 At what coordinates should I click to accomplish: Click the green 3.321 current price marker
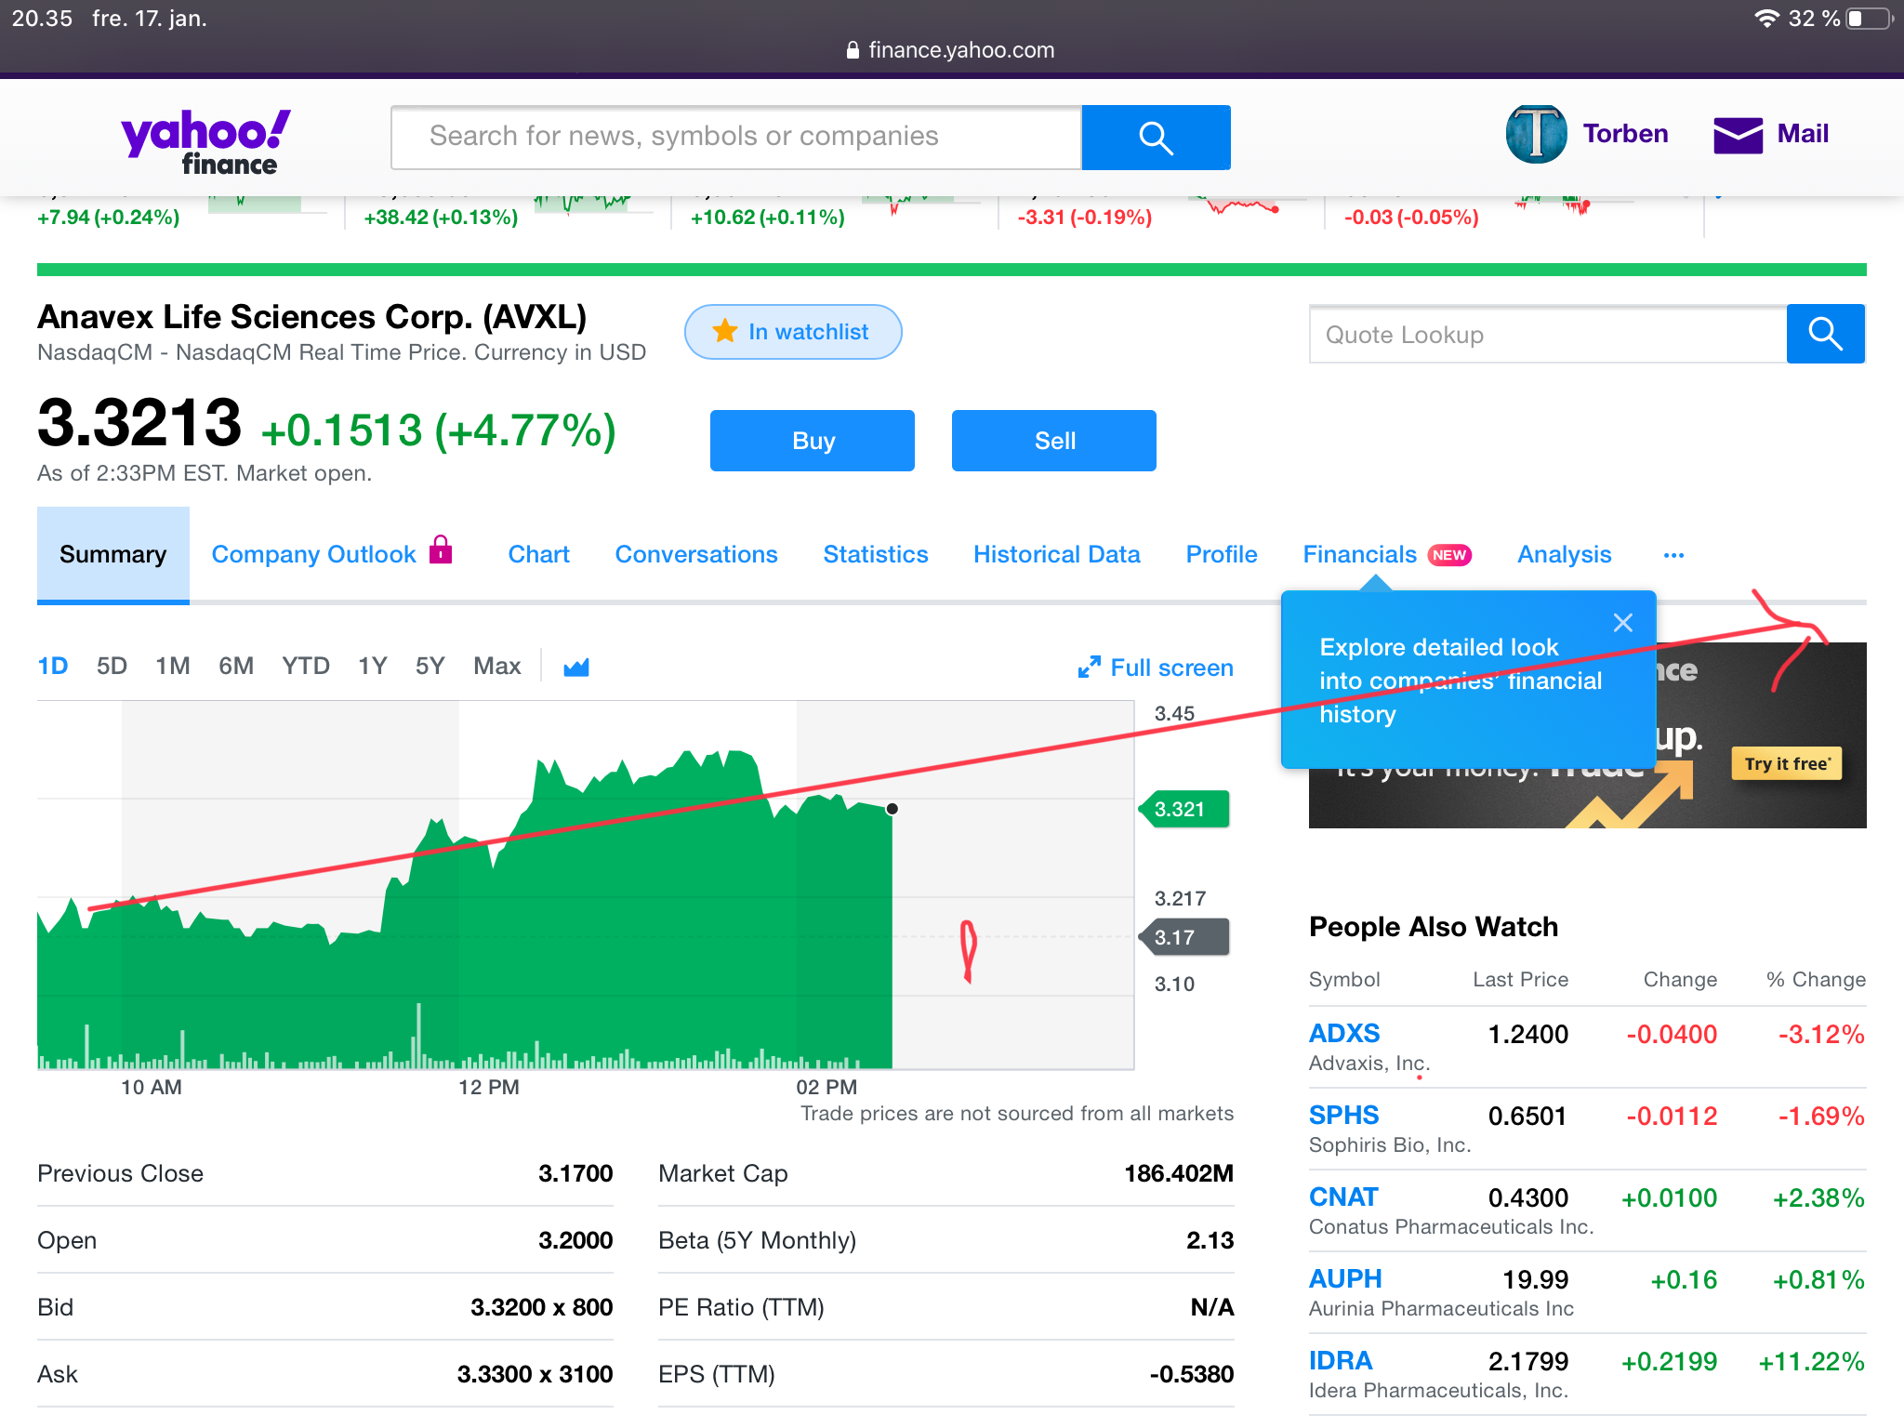tap(1183, 809)
